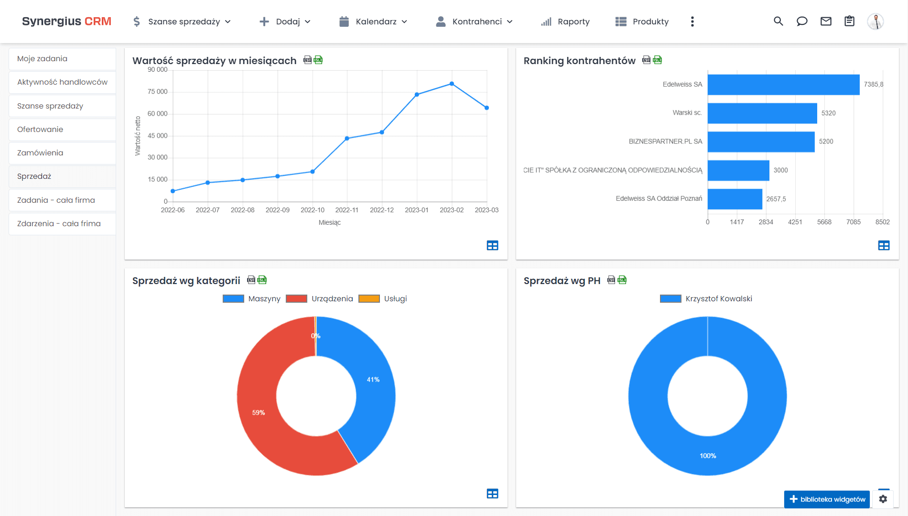Open the mail envelope icon
This screenshot has width=908, height=516.
coord(826,21)
